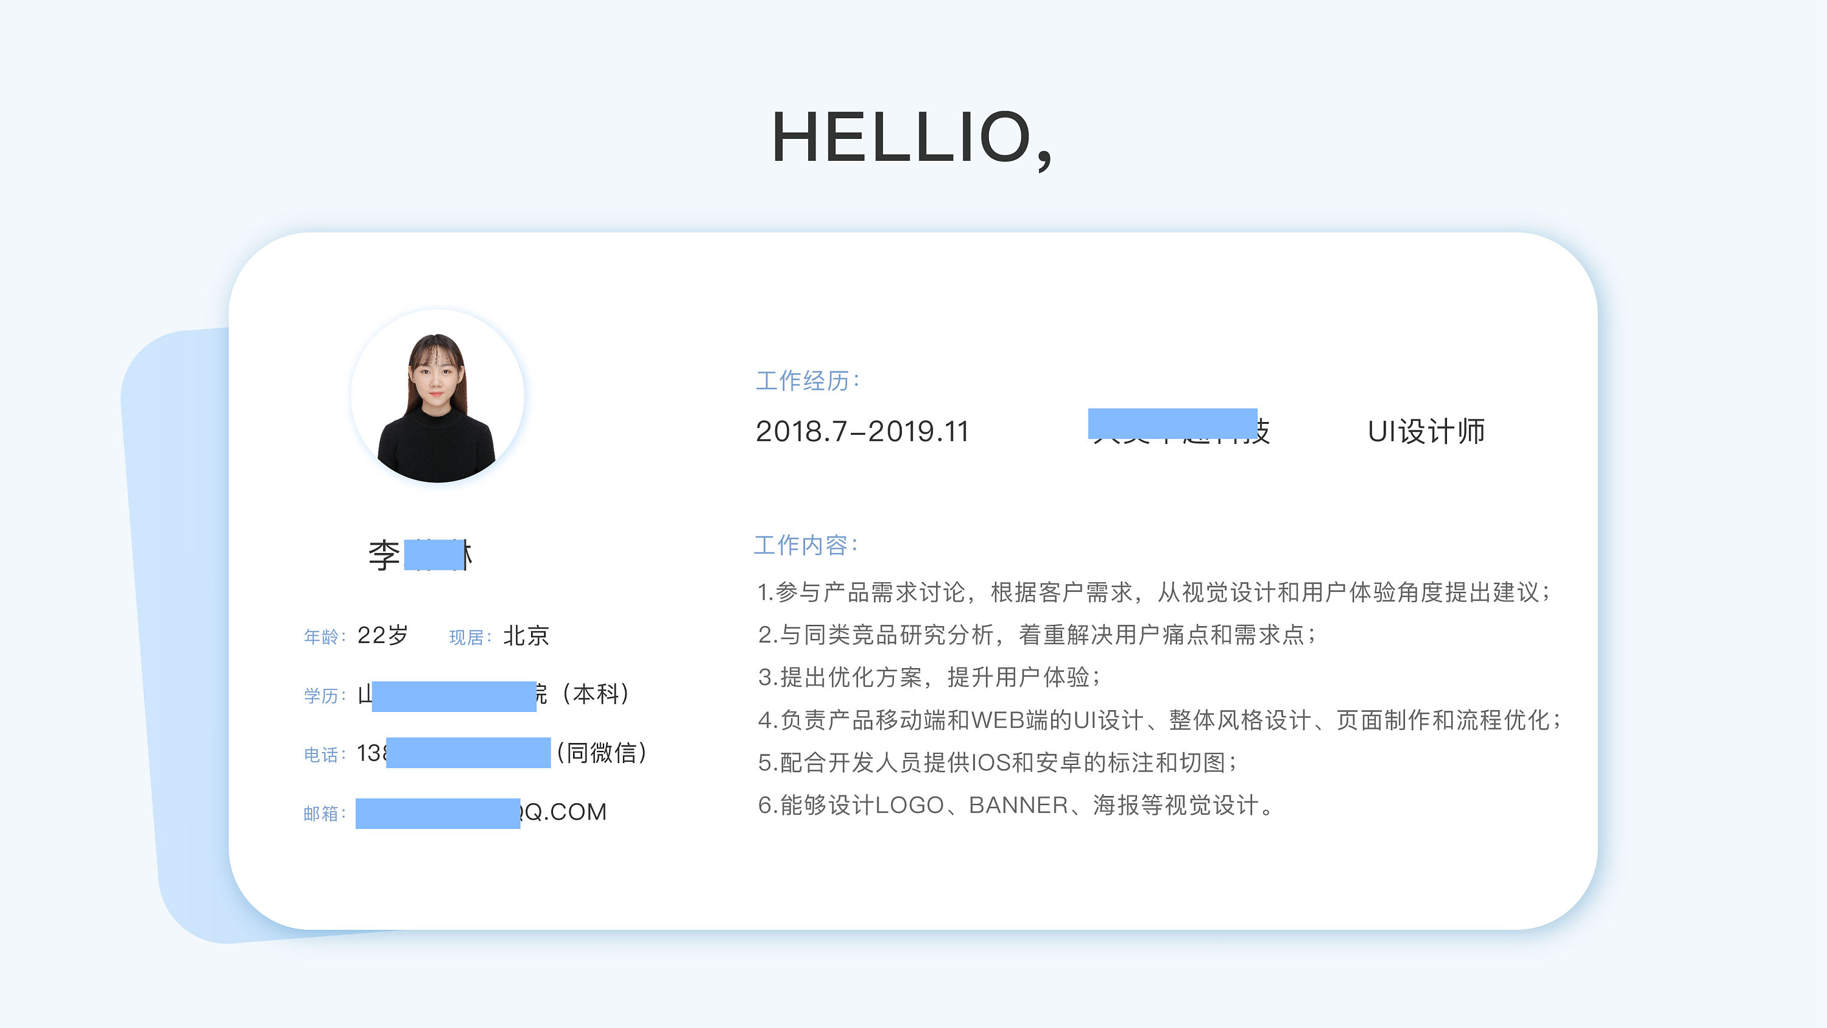Screen dimensions: 1827x1028
Task: Click the 22岁 age value
Action: point(383,635)
